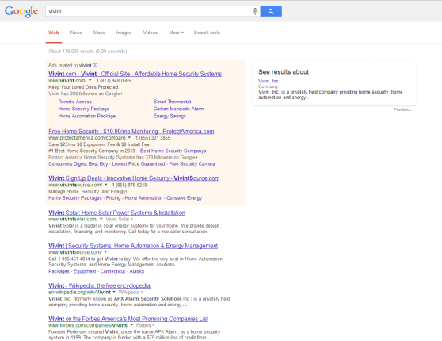Open the dropdown arrow next to www.vivint.com/
Screen dimensions: 442x341
tap(90, 81)
